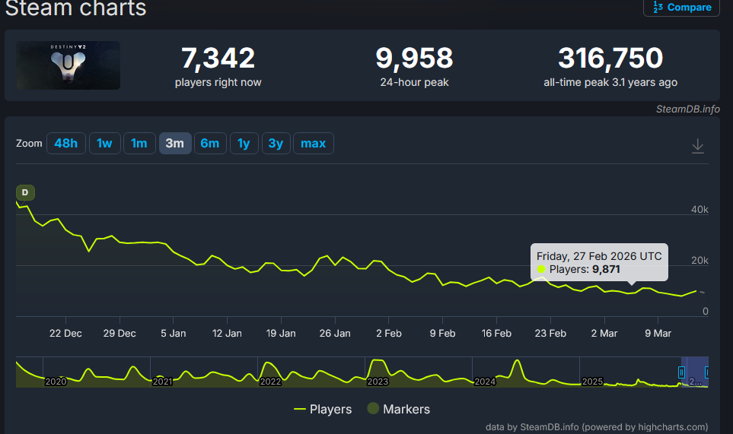Click the 2021 area in navigator chart

[163, 382]
